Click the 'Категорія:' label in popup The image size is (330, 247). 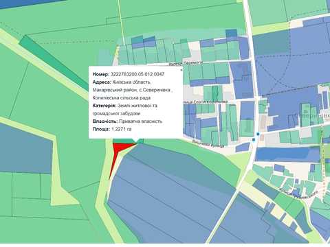[104, 106]
